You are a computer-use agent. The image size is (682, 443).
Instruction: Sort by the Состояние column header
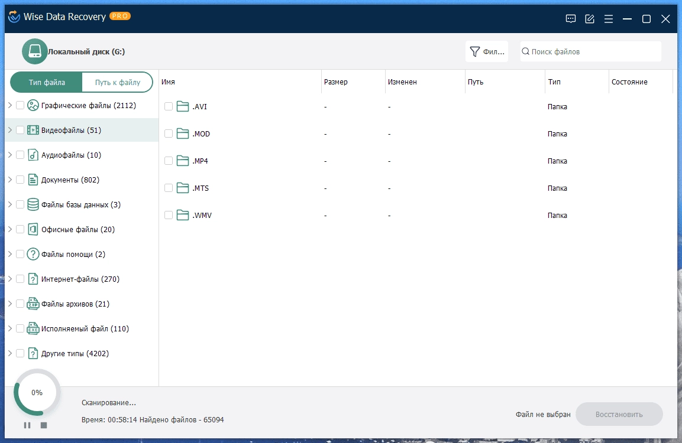[x=640, y=82]
